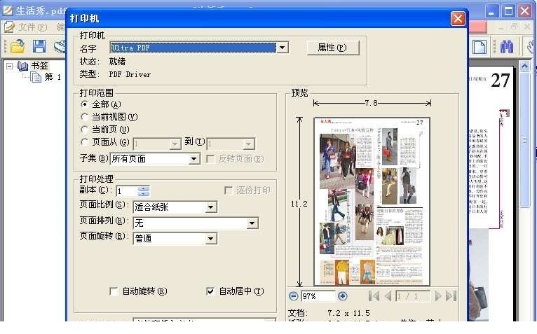This screenshot has height=334, width=537.
Task: Select 全部 print range option
Action: tap(84, 104)
